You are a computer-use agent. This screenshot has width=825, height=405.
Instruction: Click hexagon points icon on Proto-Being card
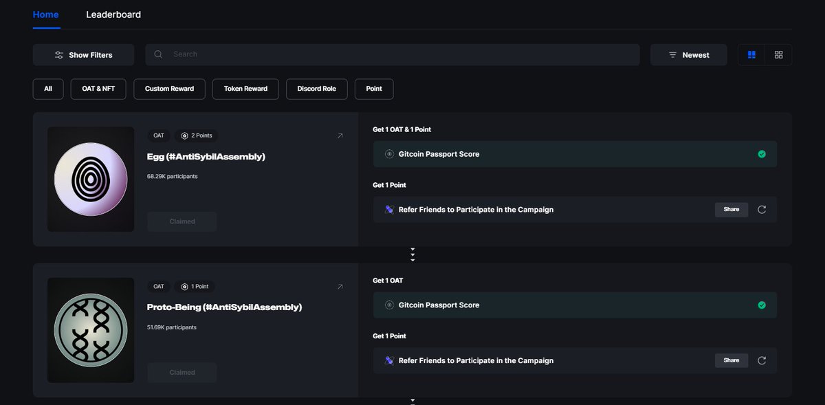tap(184, 286)
